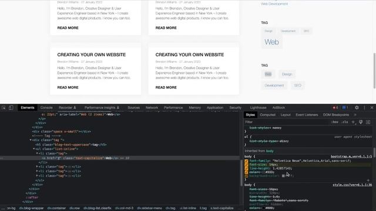Open the color #333 swatch
376x211 pixels.
(264, 172)
